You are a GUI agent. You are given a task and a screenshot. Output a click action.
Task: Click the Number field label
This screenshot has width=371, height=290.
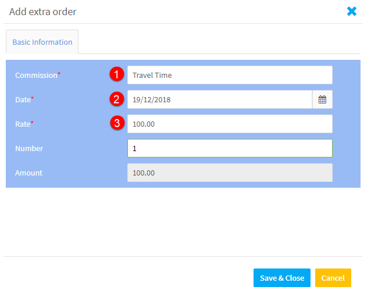pyautogui.click(x=29, y=148)
